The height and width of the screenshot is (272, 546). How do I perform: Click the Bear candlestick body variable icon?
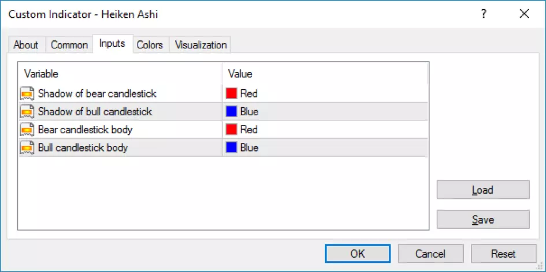[x=27, y=130]
